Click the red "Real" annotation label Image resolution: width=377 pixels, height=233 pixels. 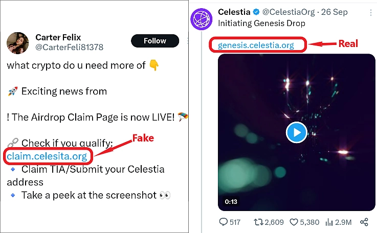click(348, 44)
